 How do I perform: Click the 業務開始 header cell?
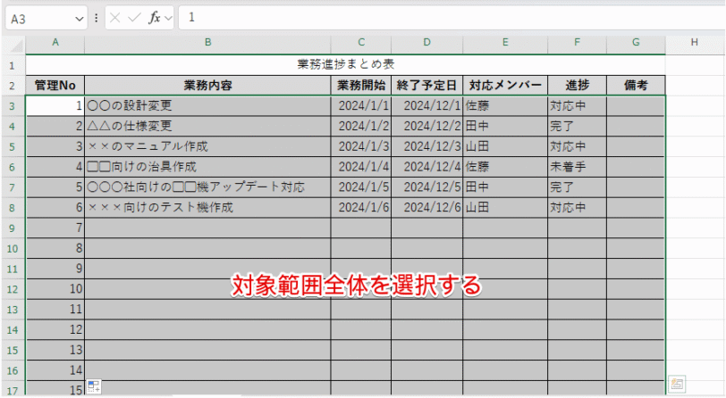click(x=361, y=86)
